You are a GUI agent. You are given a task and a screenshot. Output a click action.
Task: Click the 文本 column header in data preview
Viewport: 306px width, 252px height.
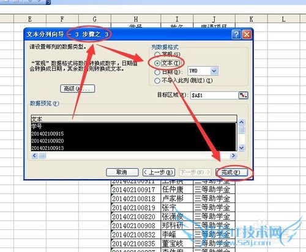(134, 119)
